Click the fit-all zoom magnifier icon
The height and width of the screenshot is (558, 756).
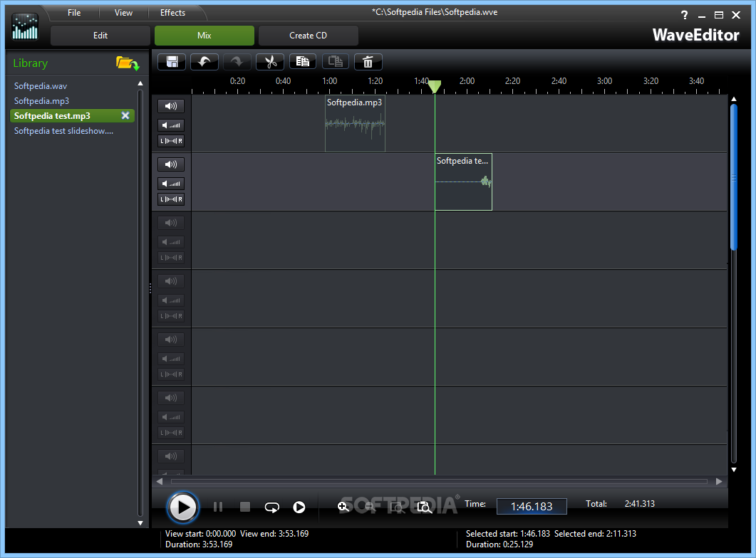coord(424,507)
